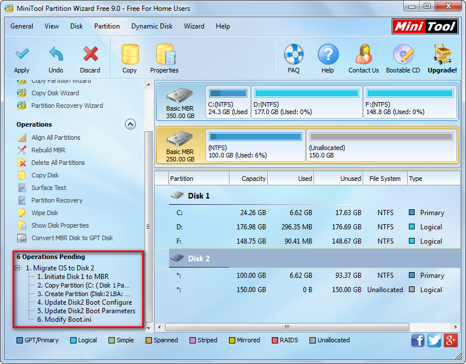The width and height of the screenshot is (466, 364).
Task: Select the 150.00 GB Unallocated row
Action: pyautogui.click(x=308, y=289)
